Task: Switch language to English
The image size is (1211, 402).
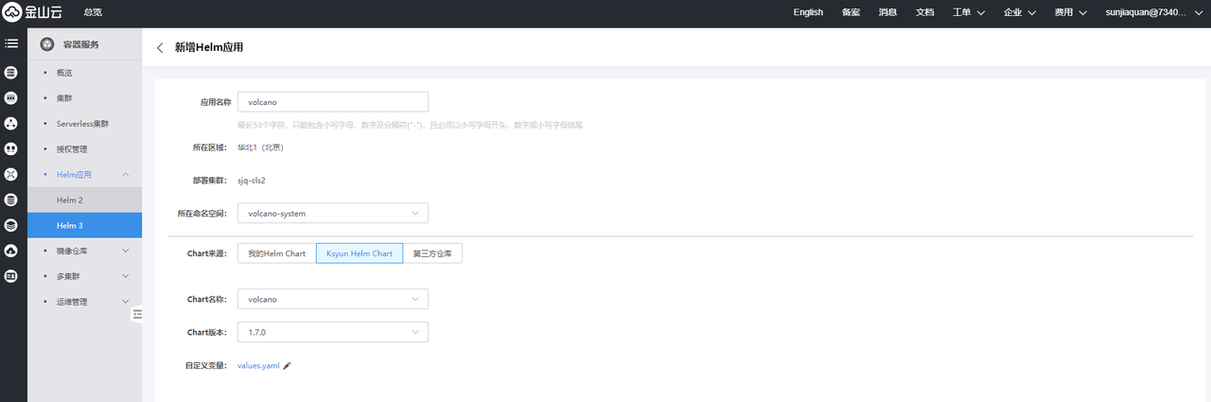Action: tap(808, 12)
